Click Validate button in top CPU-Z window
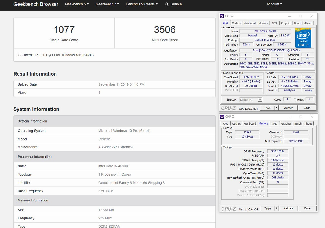 (x=288, y=108)
